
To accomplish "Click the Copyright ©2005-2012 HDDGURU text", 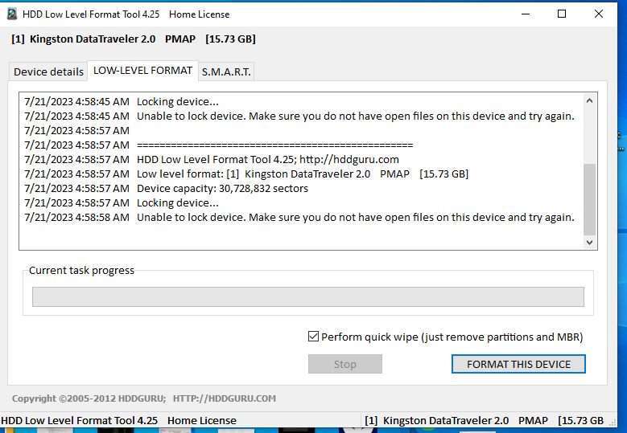I will (89, 398).
